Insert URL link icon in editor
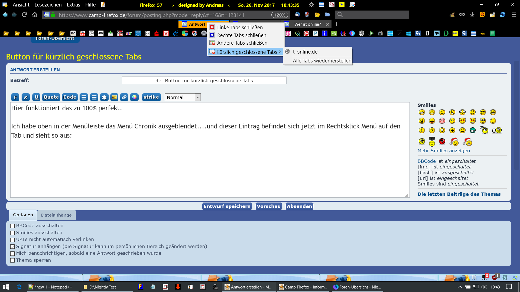Image resolution: width=520 pixels, height=292 pixels. (x=124, y=97)
